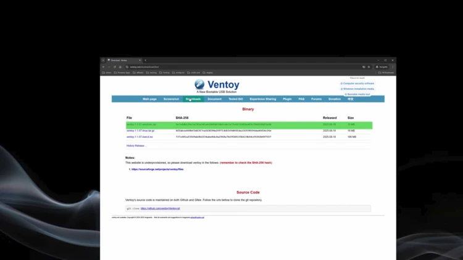This screenshot has width=463, height=260.
Task: Go to the Main page nav item
Action: click(150, 99)
